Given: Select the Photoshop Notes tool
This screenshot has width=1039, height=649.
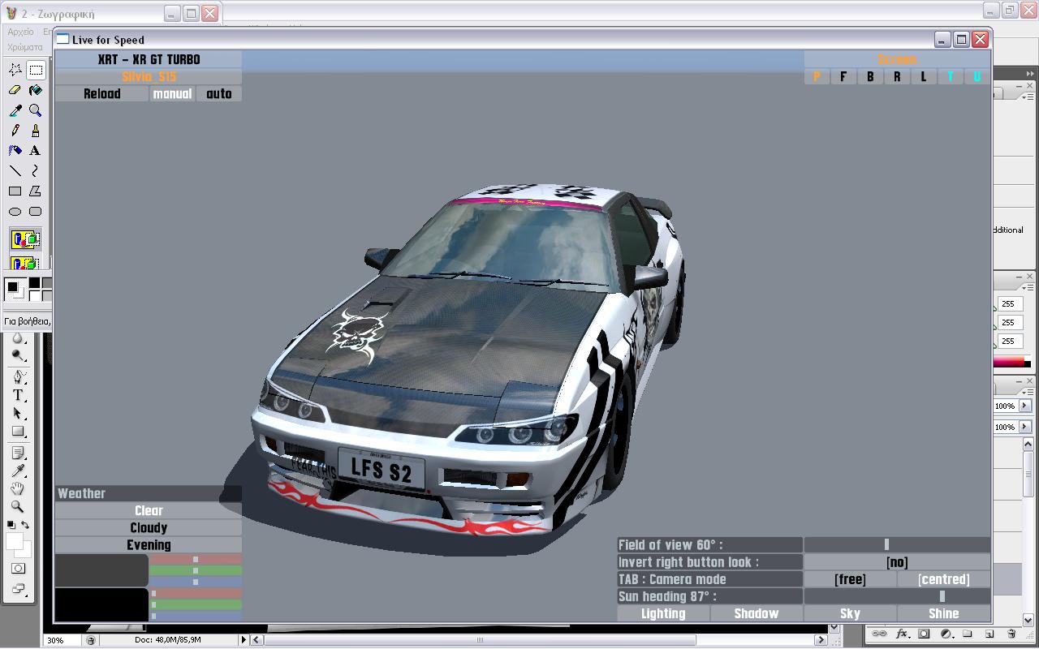Looking at the screenshot, I should (18, 453).
